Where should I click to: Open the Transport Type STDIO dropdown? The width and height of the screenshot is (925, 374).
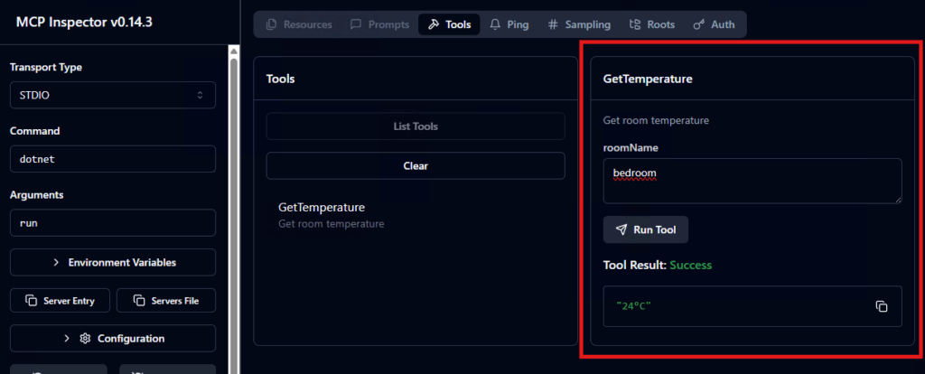pos(113,95)
